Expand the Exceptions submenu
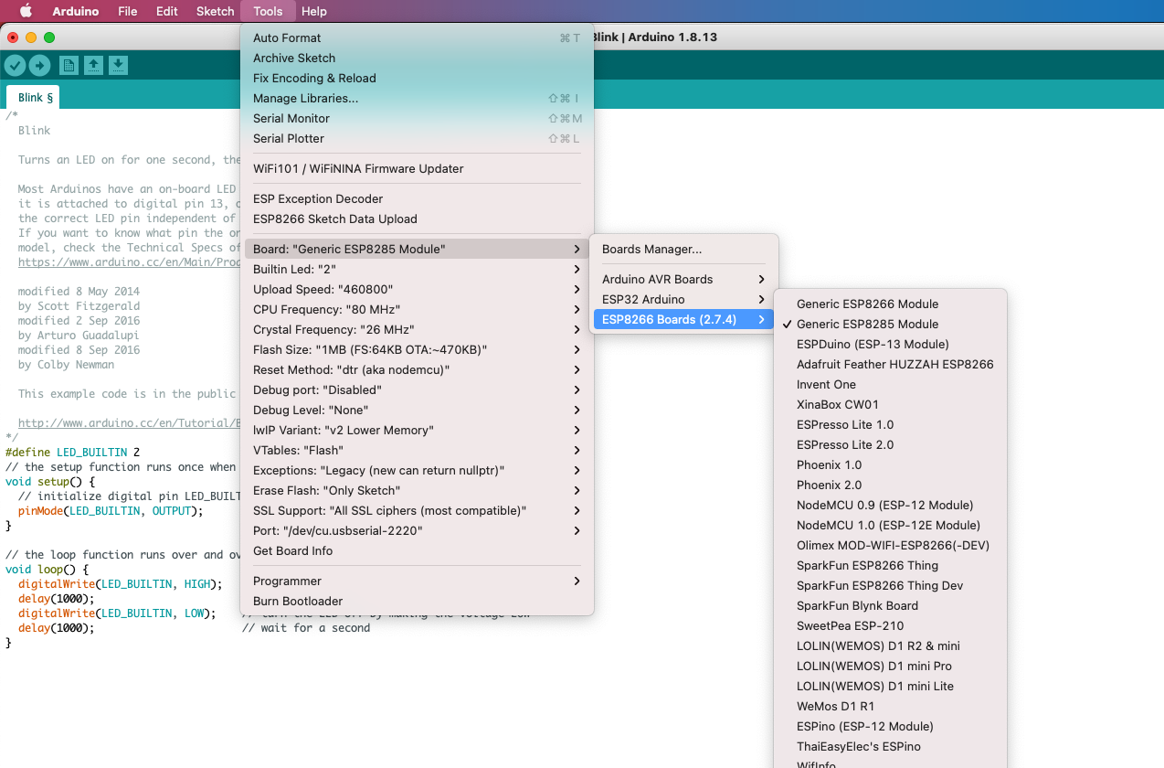Image resolution: width=1164 pixels, height=768 pixels. [x=417, y=470]
